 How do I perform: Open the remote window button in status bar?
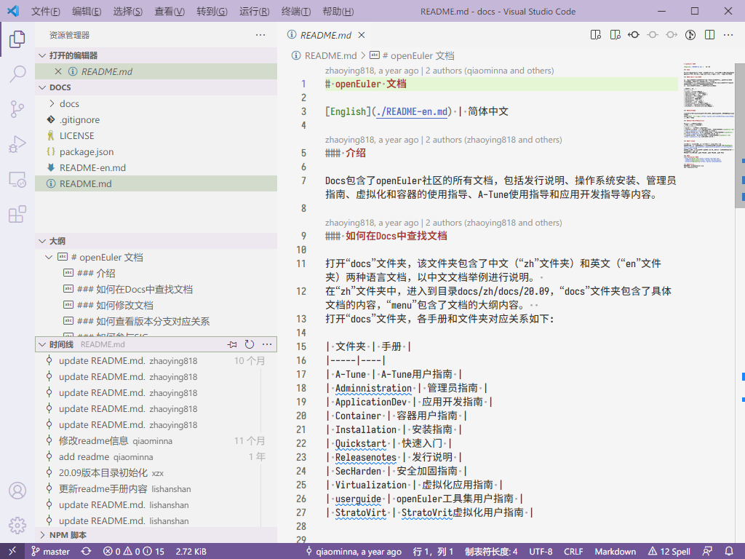(x=12, y=552)
